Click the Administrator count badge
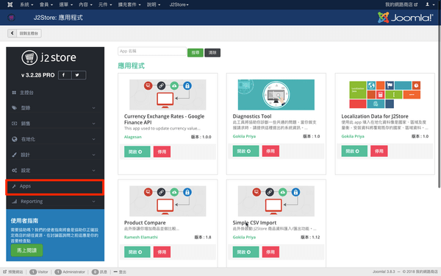Viewport: 441px width, 276px height. click(58, 272)
